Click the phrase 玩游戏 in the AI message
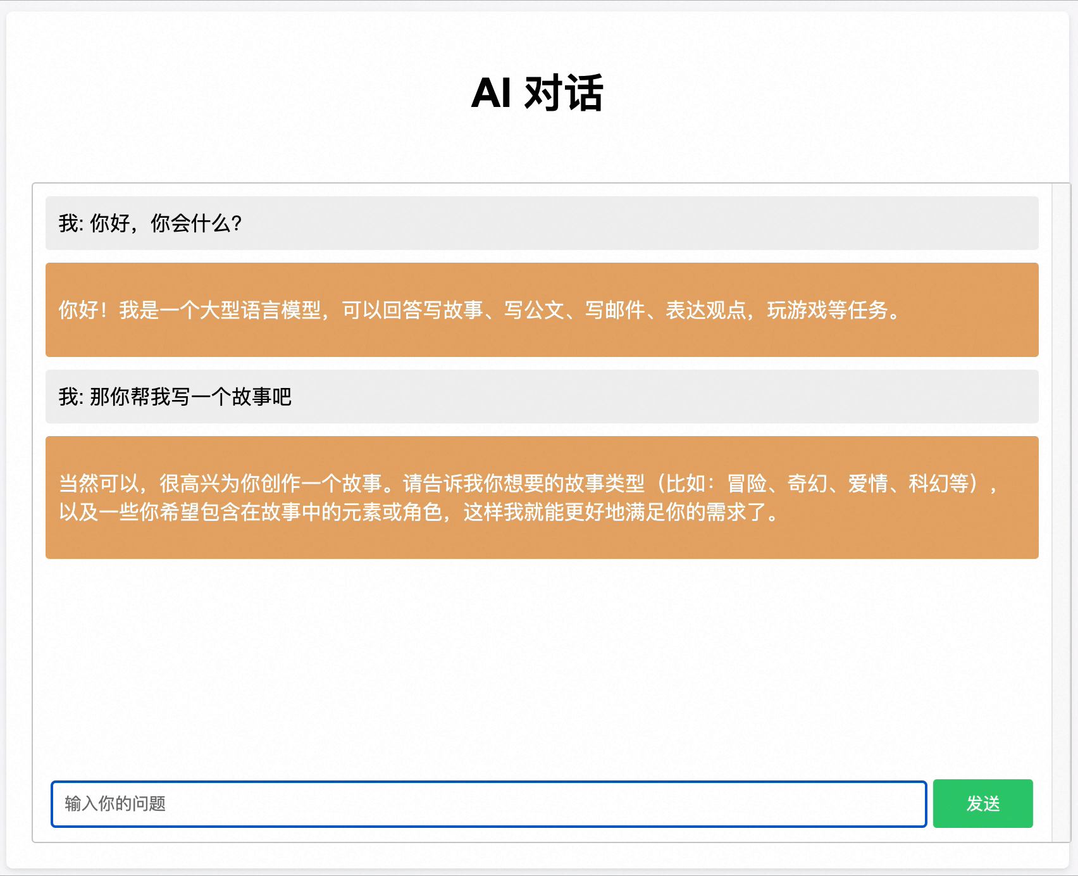This screenshot has height=876, width=1078. [x=799, y=311]
